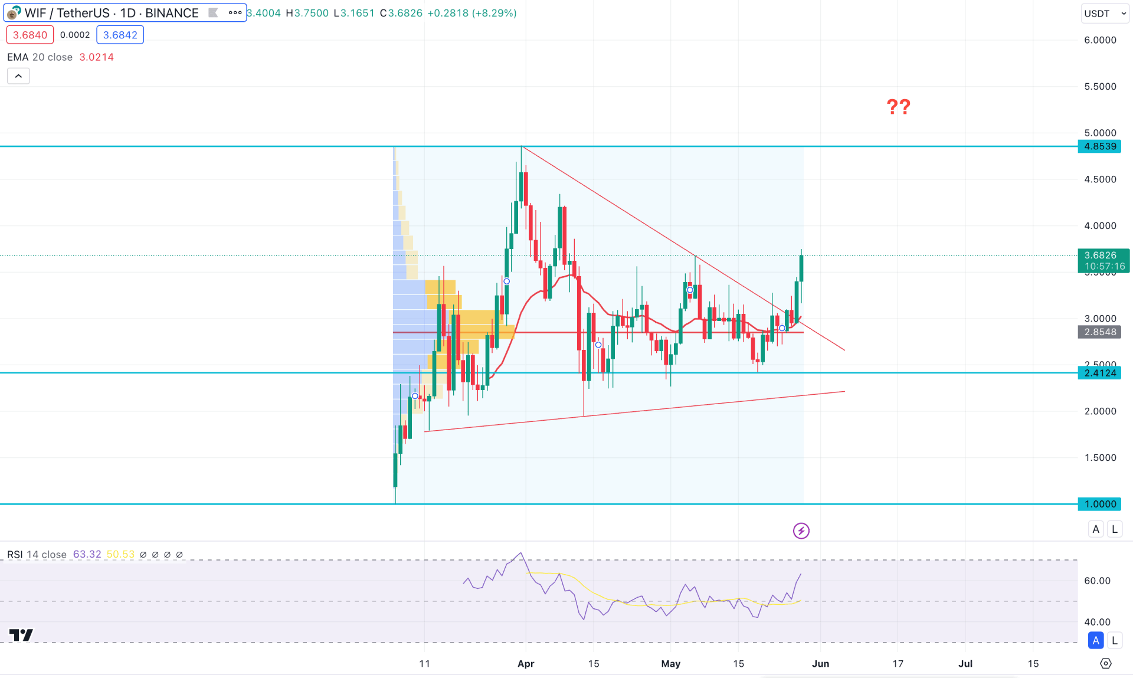Click the RSI moving average value 50.53
The width and height of the screenshot is (1133, 678).
[x=120, y=555]
